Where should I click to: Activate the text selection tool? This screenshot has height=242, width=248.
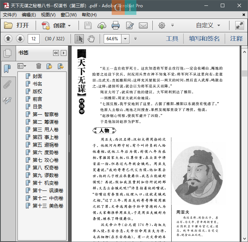coord(79,39)
